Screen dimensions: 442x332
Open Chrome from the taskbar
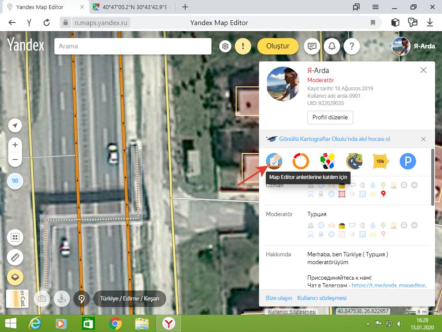click(x=115, y=323)
